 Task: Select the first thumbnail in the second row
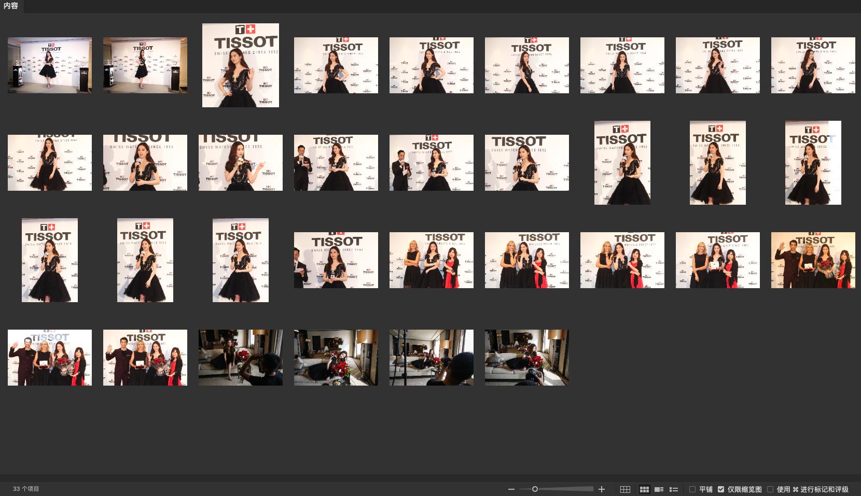coord(50,163)
